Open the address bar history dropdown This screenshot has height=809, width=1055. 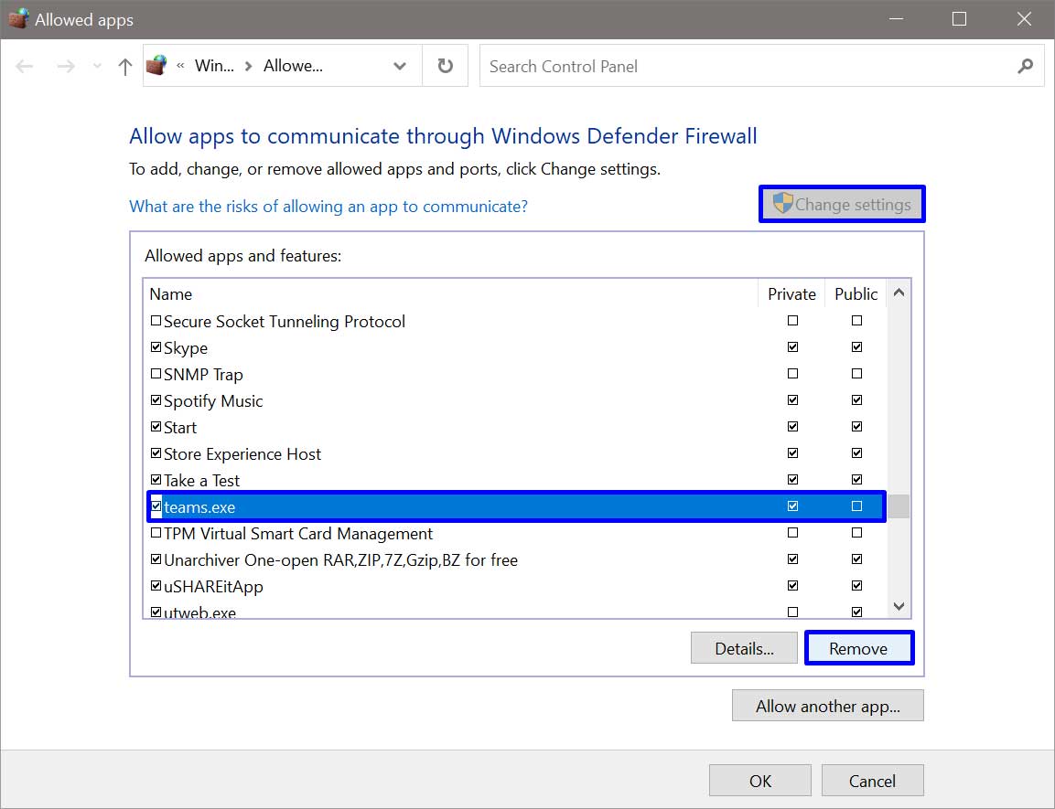point(400,66)
